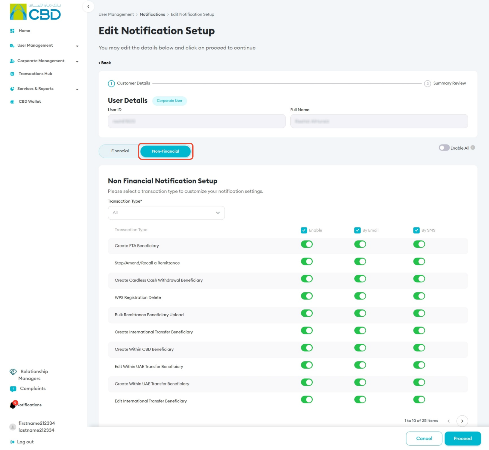This screenshot has width=489, height=450.
Task: Click the user avatar icon
Action: point(13,427)
